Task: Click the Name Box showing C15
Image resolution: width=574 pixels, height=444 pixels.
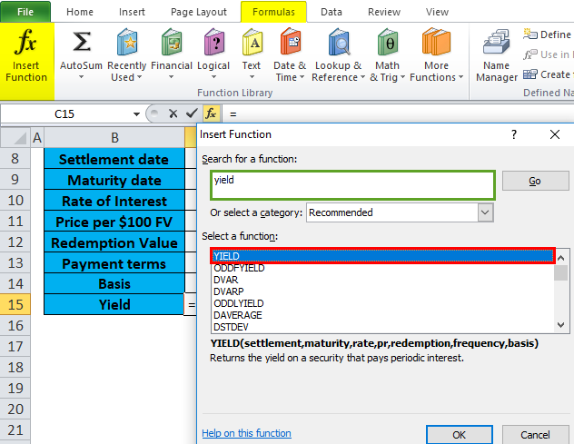Action: pos(64,114)
